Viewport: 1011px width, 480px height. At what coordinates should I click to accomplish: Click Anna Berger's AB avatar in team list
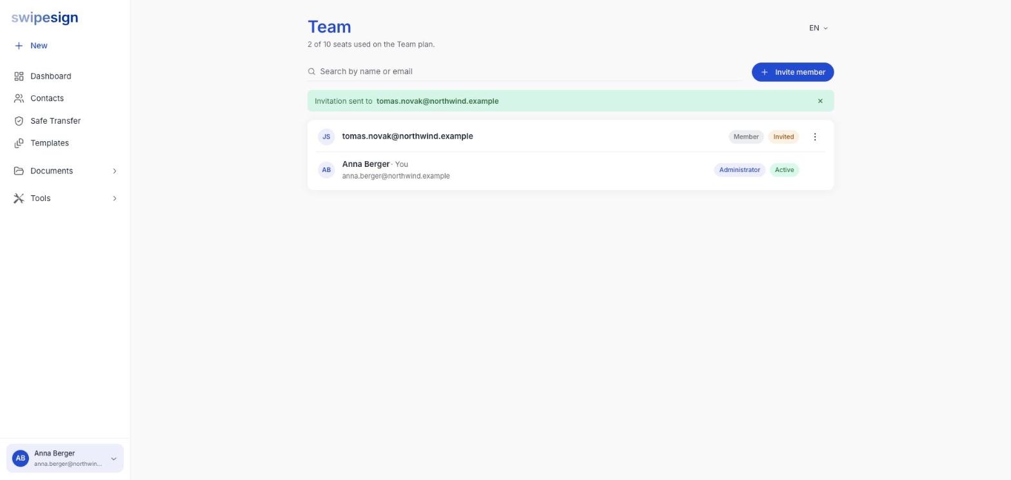(326, 170)
